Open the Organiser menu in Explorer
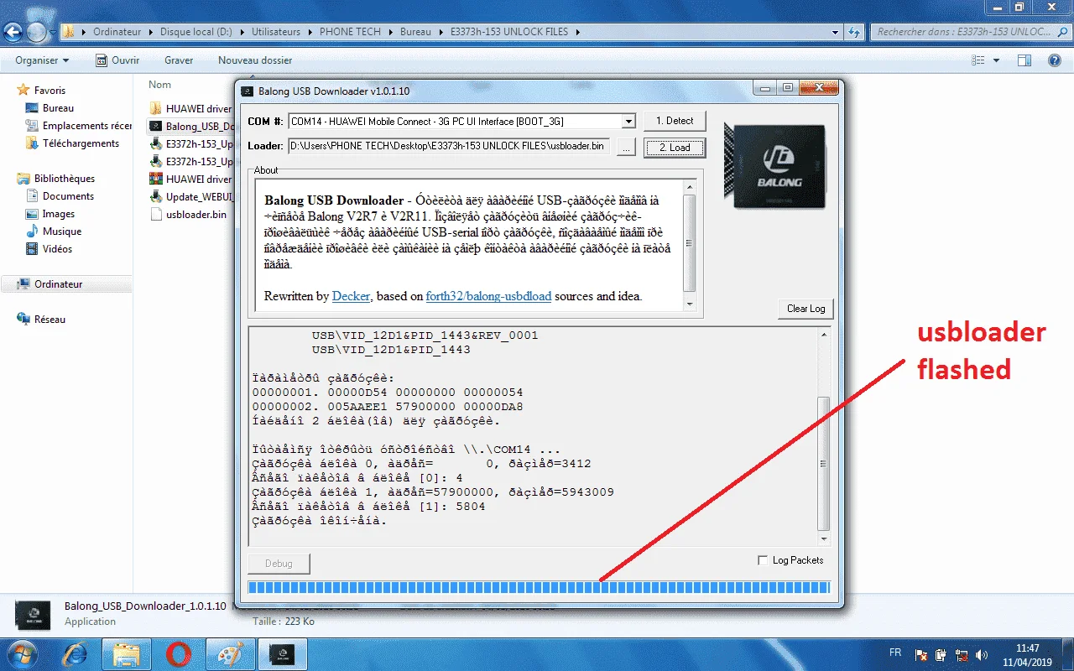 coord(42,60)
